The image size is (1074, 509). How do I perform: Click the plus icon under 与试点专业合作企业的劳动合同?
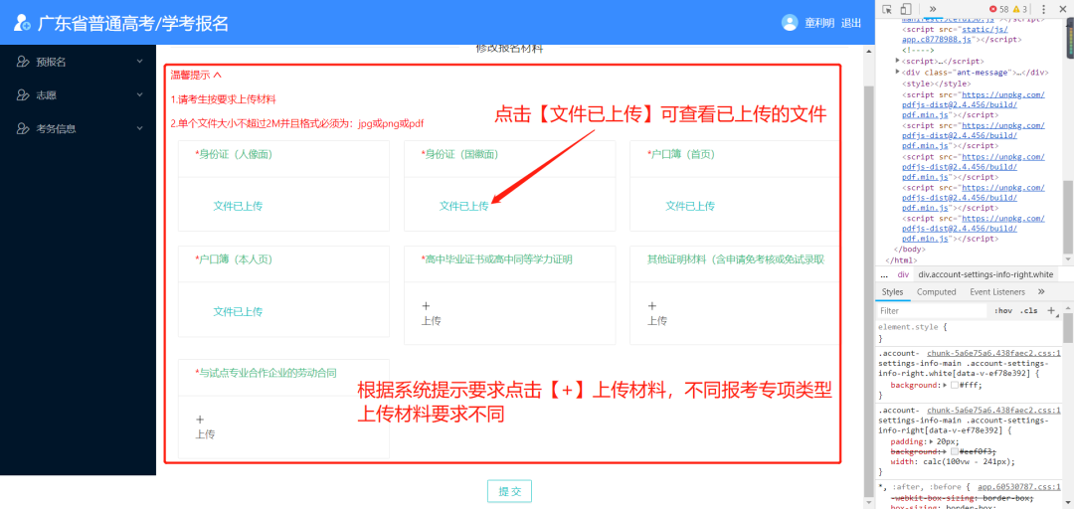(x=200, y=420)
